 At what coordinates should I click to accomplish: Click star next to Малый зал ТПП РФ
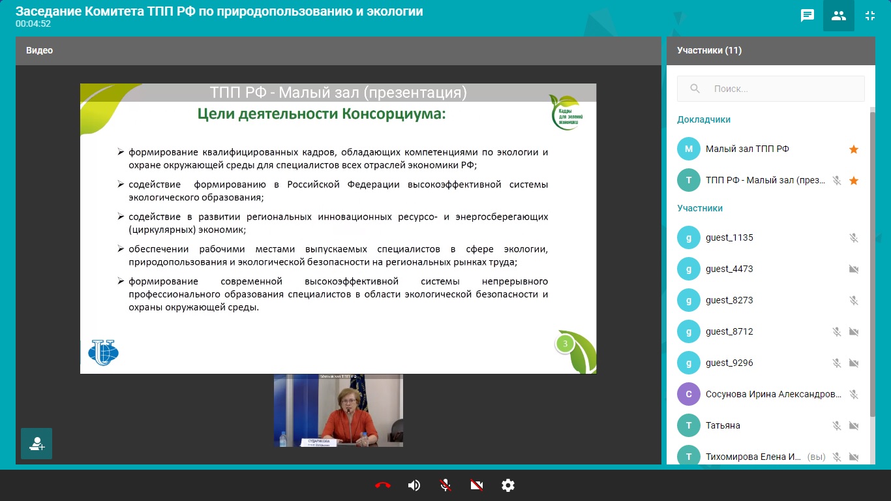click(854, 149)
